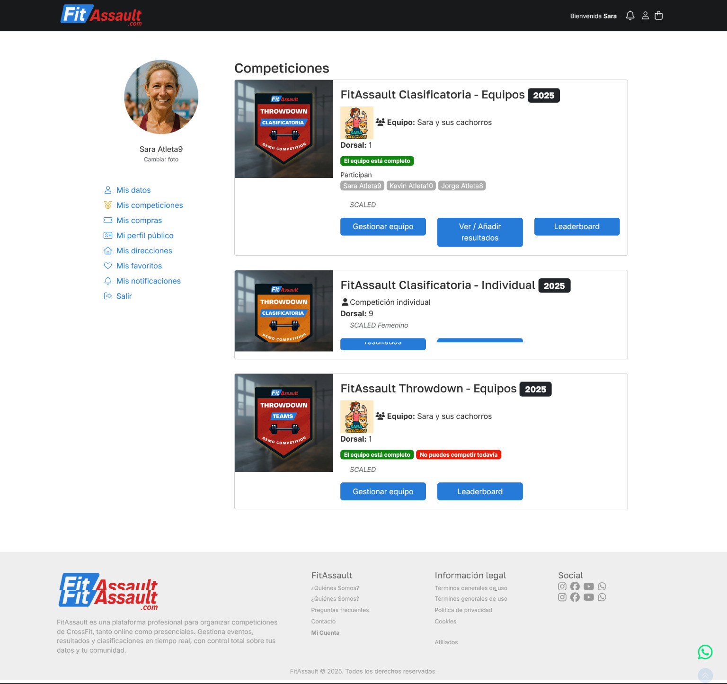
Task: Click the 2025 badge on Clasificatoria Individual
Action: tap(554, 285)
